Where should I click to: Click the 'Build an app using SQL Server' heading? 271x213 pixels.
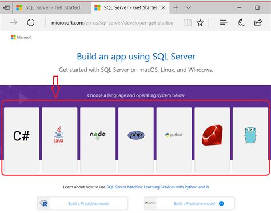(136, 57)
